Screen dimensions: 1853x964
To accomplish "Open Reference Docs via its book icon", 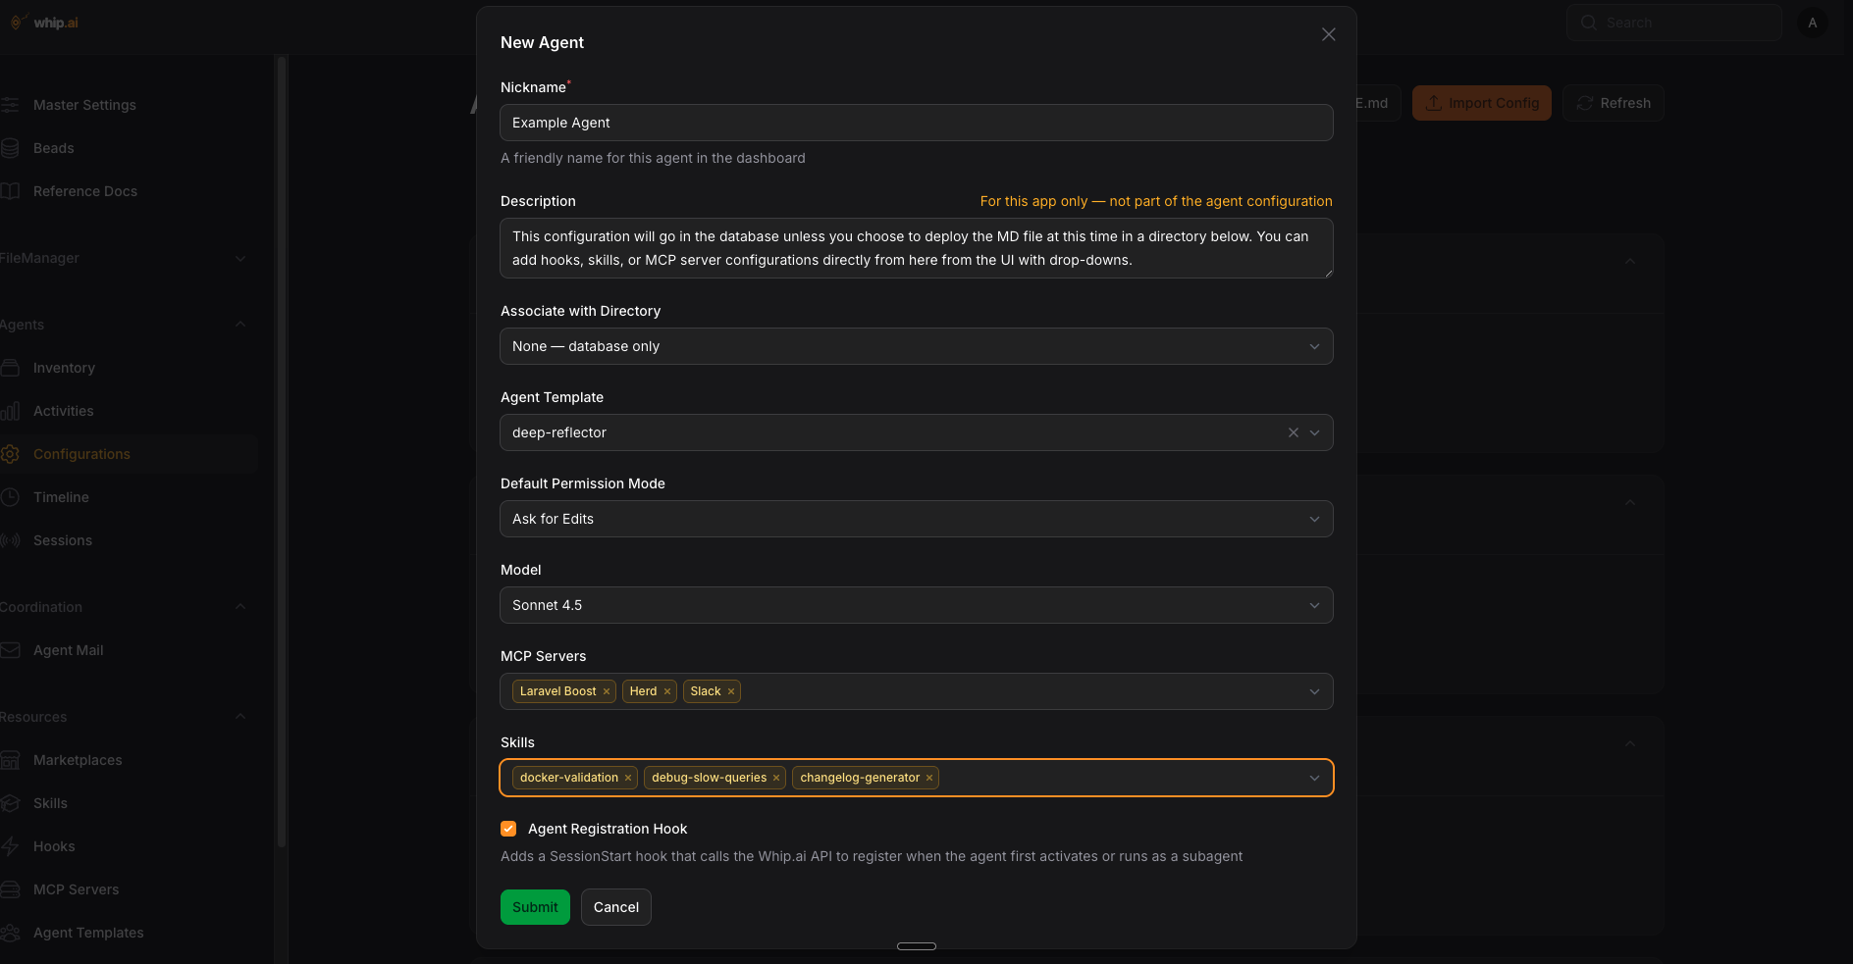I will (x=11, y=190).
